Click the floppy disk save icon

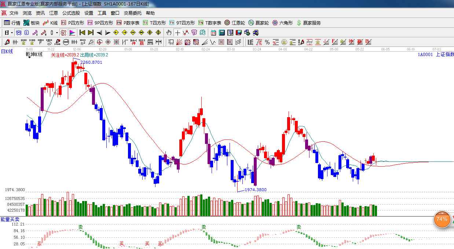(x=239, y=33)
